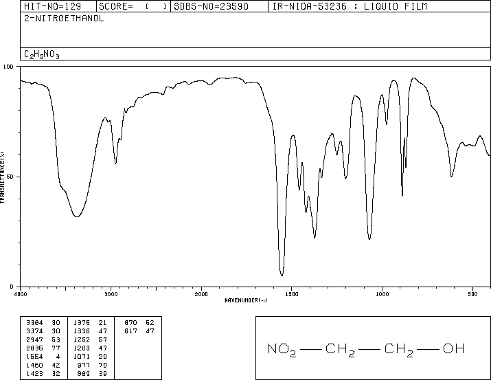Click transmittance 57 beside peak 1252
Screen dimensions: 491x380
pos(103,339)
